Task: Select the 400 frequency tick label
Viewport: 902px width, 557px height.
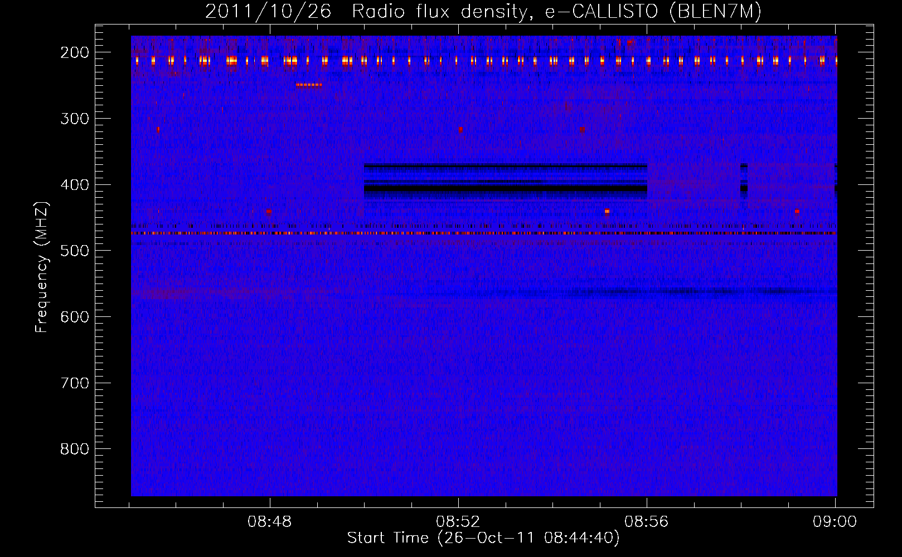Action: (75, 185)
